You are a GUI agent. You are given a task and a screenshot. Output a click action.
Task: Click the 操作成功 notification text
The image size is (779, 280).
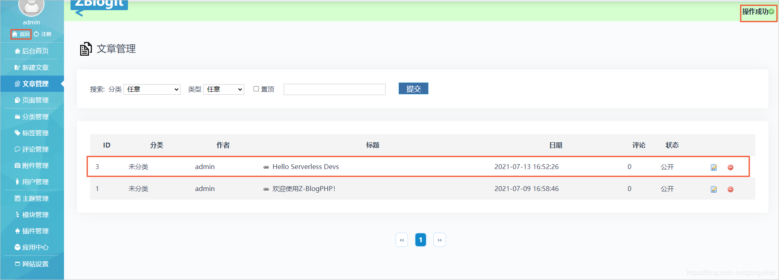pos(755,11)
